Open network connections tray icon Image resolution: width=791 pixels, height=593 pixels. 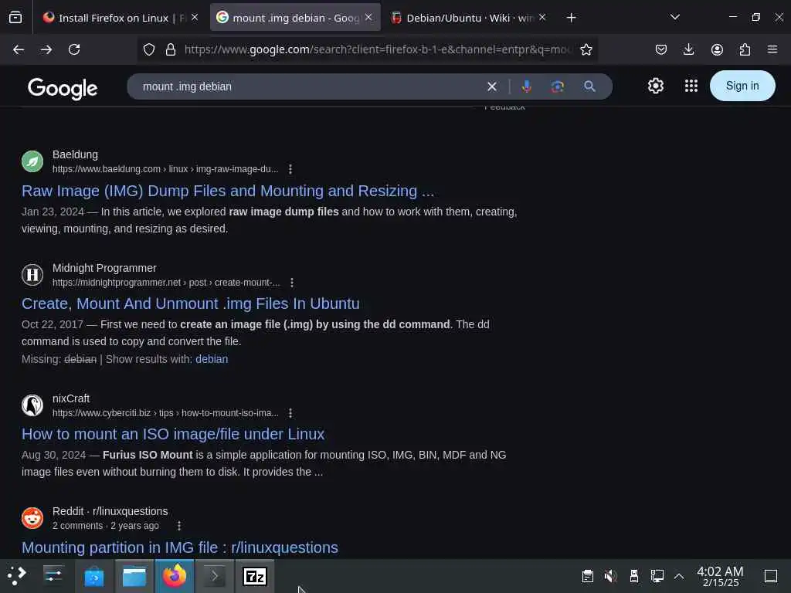tap(657, 576)
